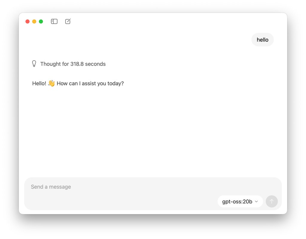Click the "gpt-oss:20b" model name text
This screenshot has height=239, width=306.
pyautogui.click(x=237, y=202)
